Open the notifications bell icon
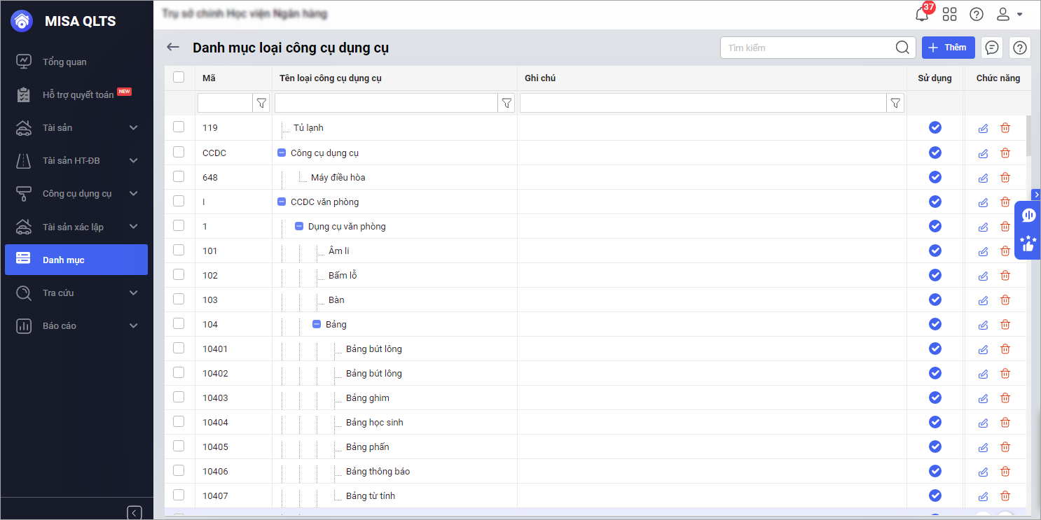 [922, 14]
